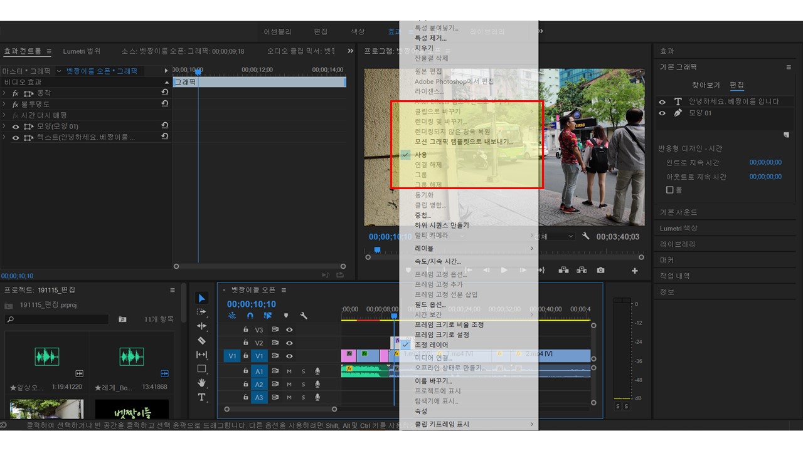Switch to the 찾아보기 tab in 기본 그래픽
Screen dimensions: 803x451
[706, 85]
